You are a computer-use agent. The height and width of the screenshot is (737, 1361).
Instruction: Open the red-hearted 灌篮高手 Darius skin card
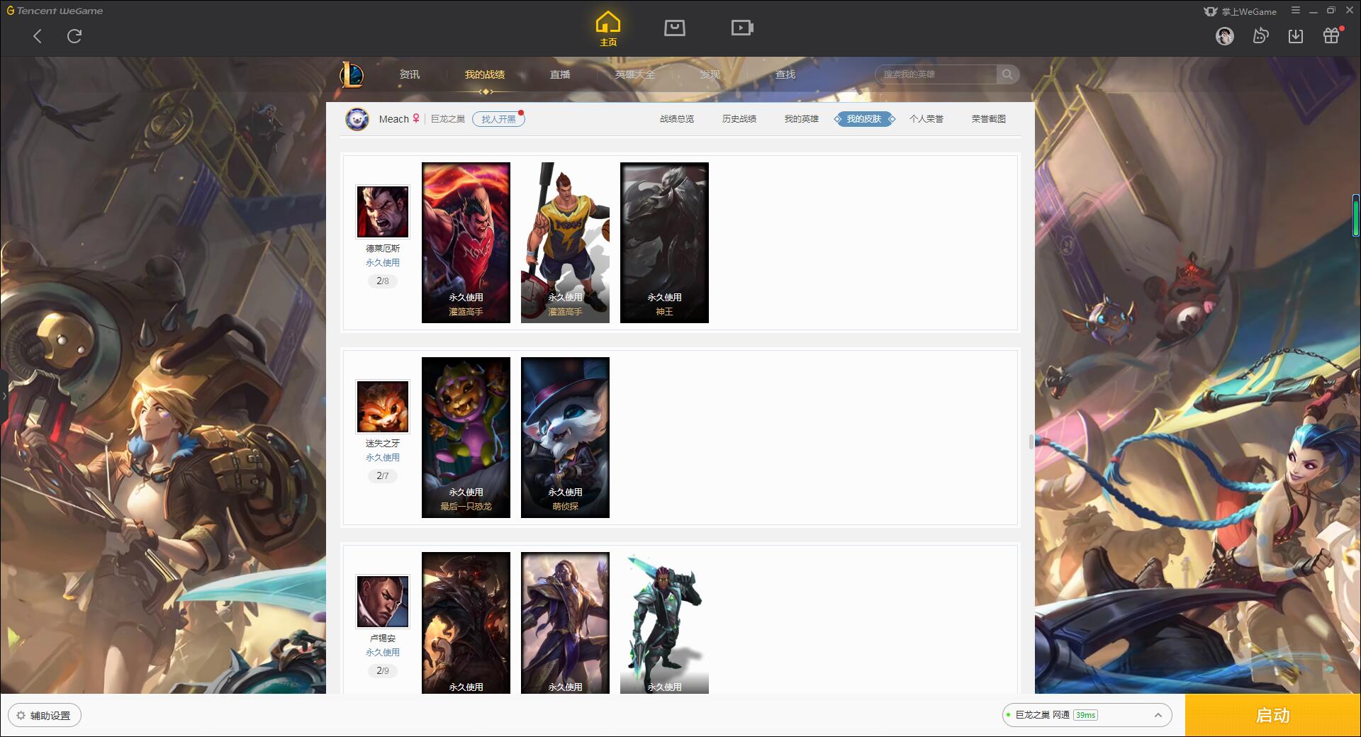(x=466, y=242)
